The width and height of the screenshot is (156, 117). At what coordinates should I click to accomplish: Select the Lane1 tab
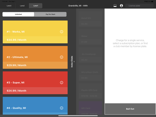(x=36, y=6)
